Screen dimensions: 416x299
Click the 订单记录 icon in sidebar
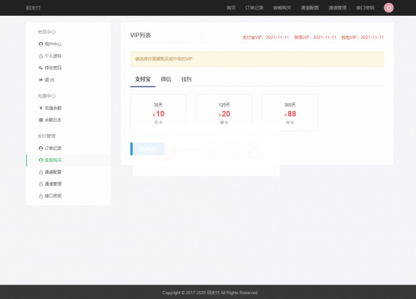[41, 148]
